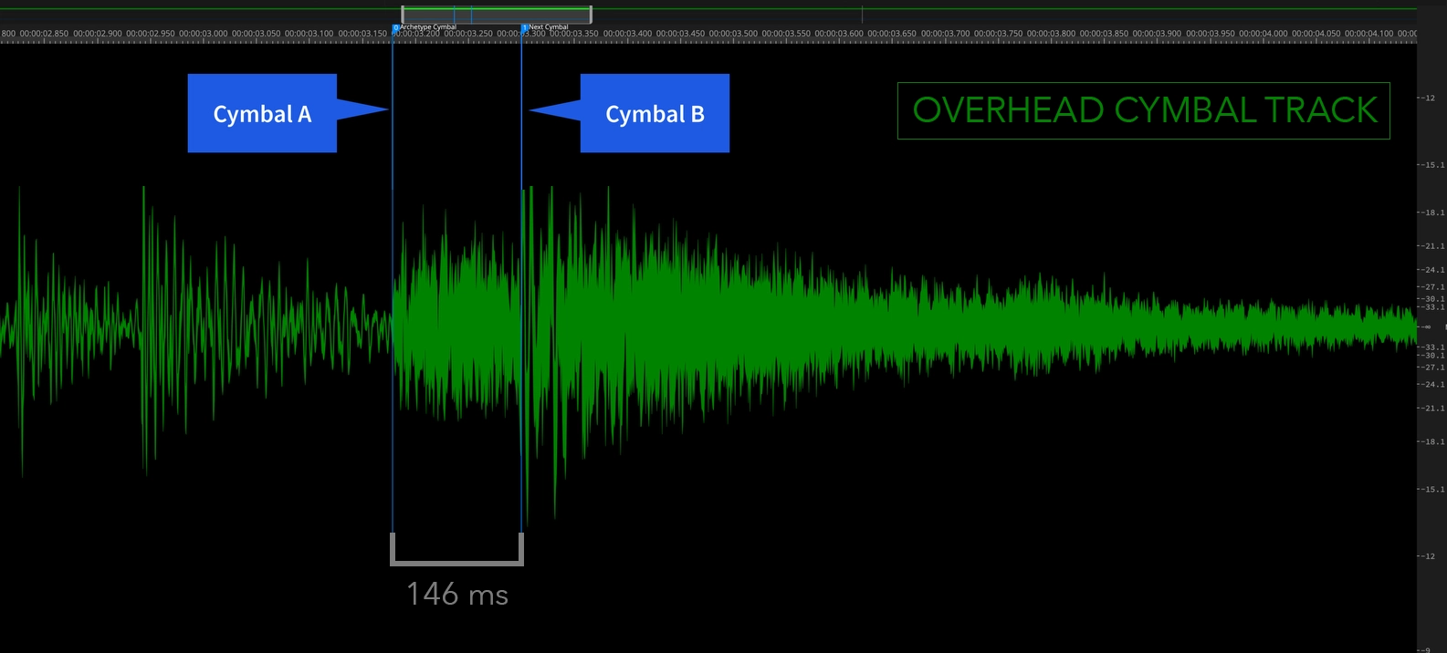Viewport: 1447px width, 653px height.
Task: Click the ruler at 00:00:03.150
Action: point(362,34)
